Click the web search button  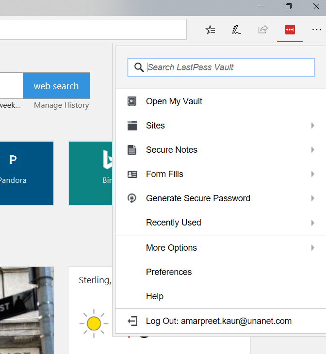coord(56,86)
